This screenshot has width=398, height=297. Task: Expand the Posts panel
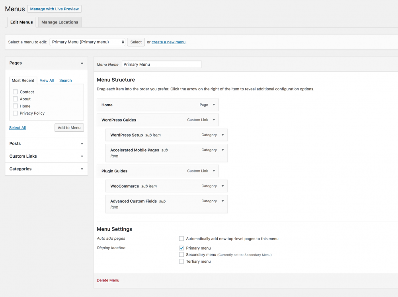(82, 144)
